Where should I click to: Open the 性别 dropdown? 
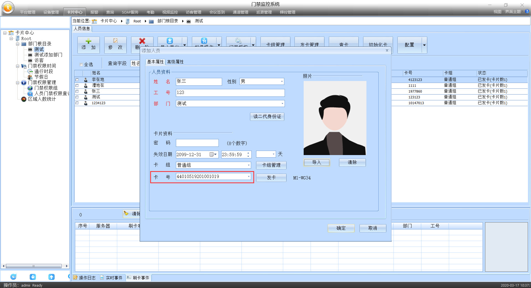282,82
